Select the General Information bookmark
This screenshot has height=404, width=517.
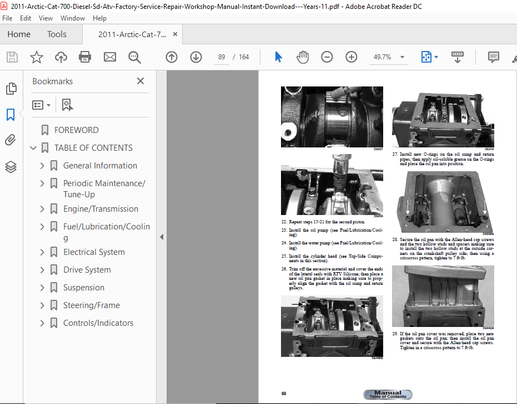pyautogui.click(x=100, y=166)
